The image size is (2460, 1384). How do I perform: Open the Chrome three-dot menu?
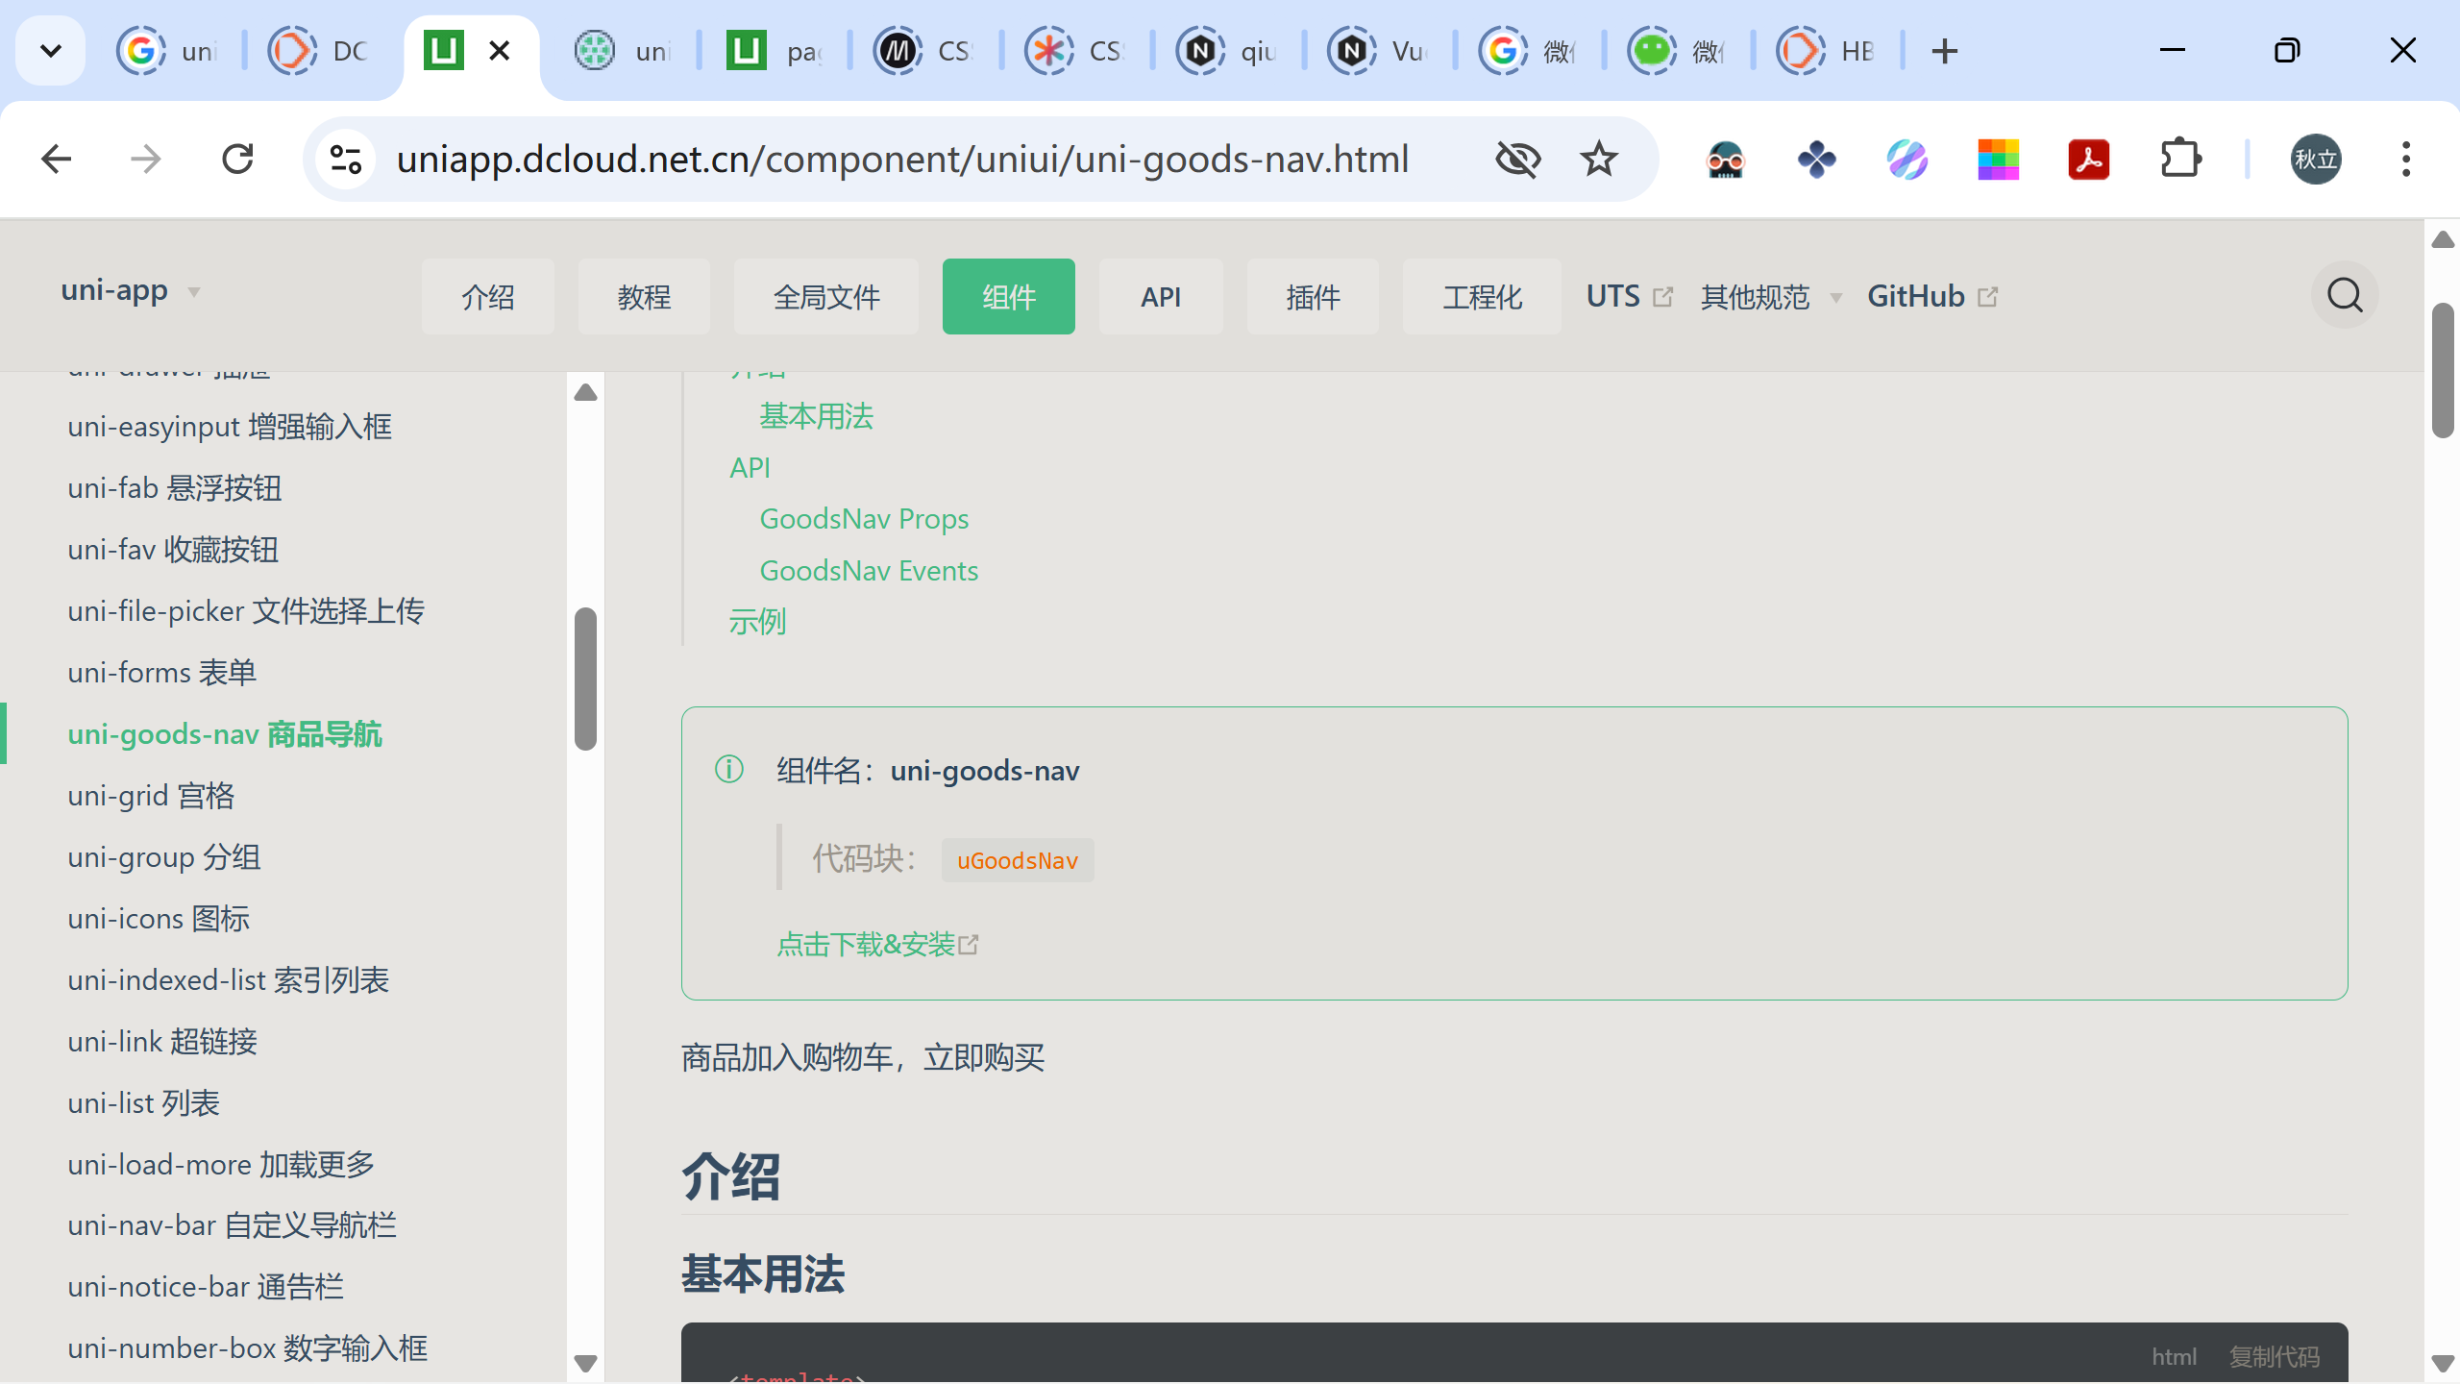pos(2406,159)
